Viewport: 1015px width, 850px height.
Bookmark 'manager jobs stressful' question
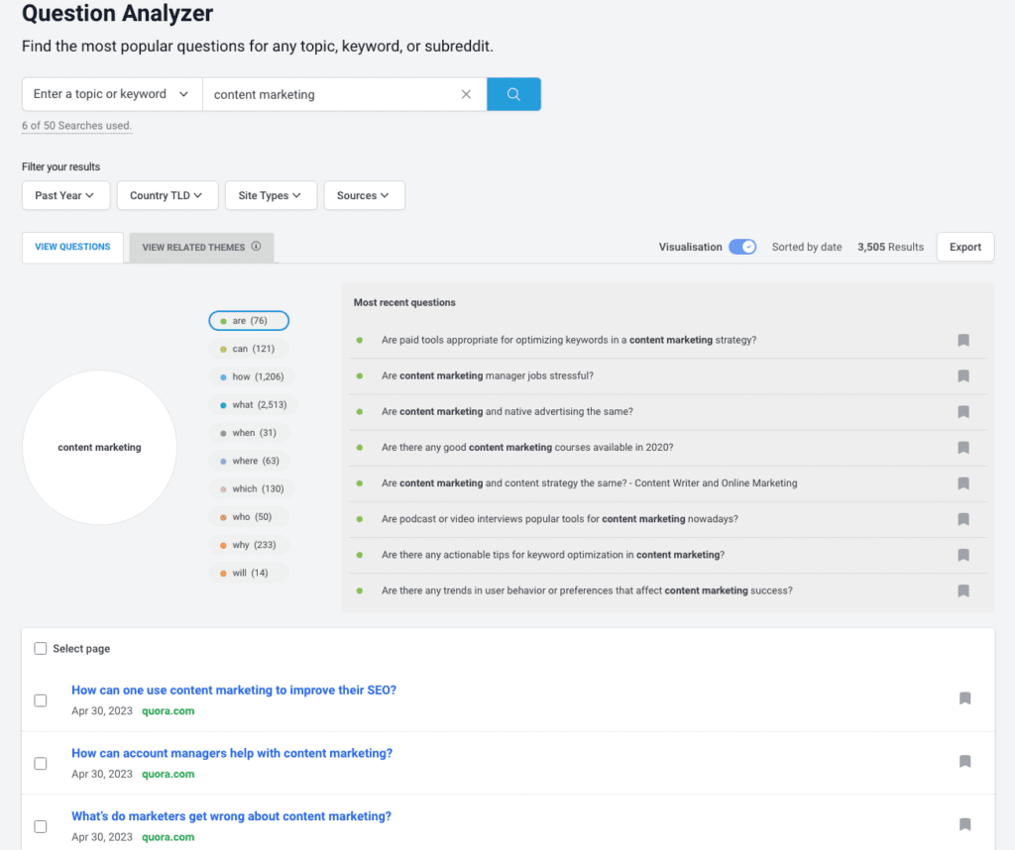pyautogui.click(x=963, y=375)
